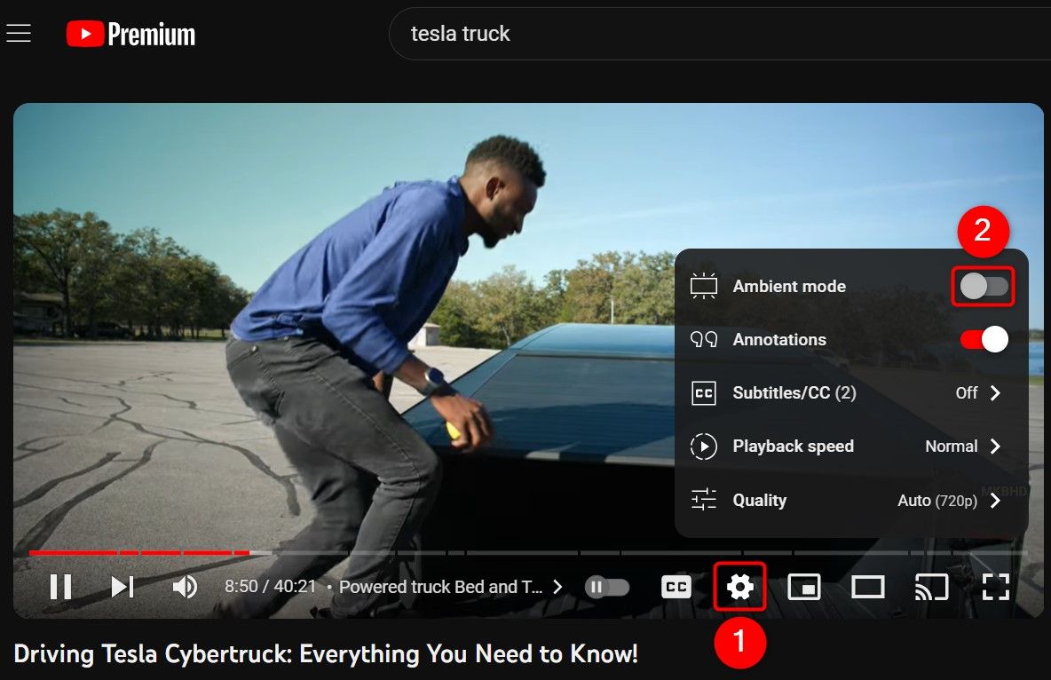Open the YouTube Premium home page
1051x680 pixels.
click(130, 34)
